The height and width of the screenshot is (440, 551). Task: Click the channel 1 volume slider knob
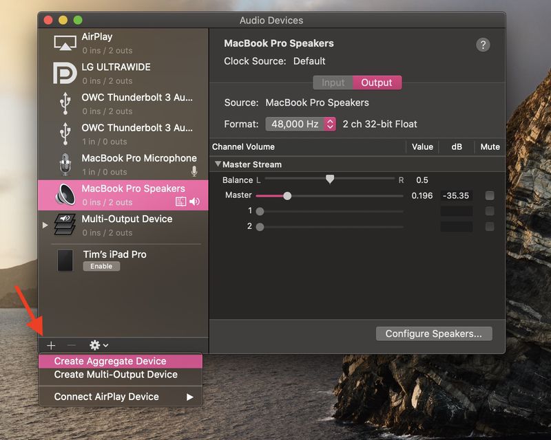click(x=260, y=211)
